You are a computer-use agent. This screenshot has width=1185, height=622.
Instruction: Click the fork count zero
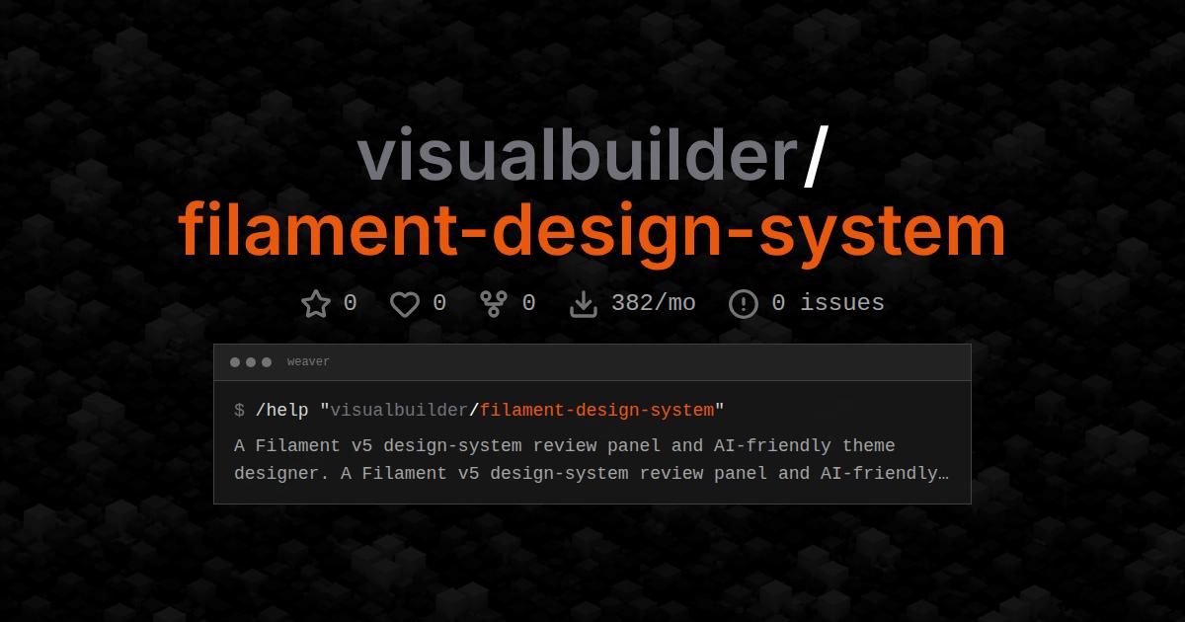[x=528, y=303]
